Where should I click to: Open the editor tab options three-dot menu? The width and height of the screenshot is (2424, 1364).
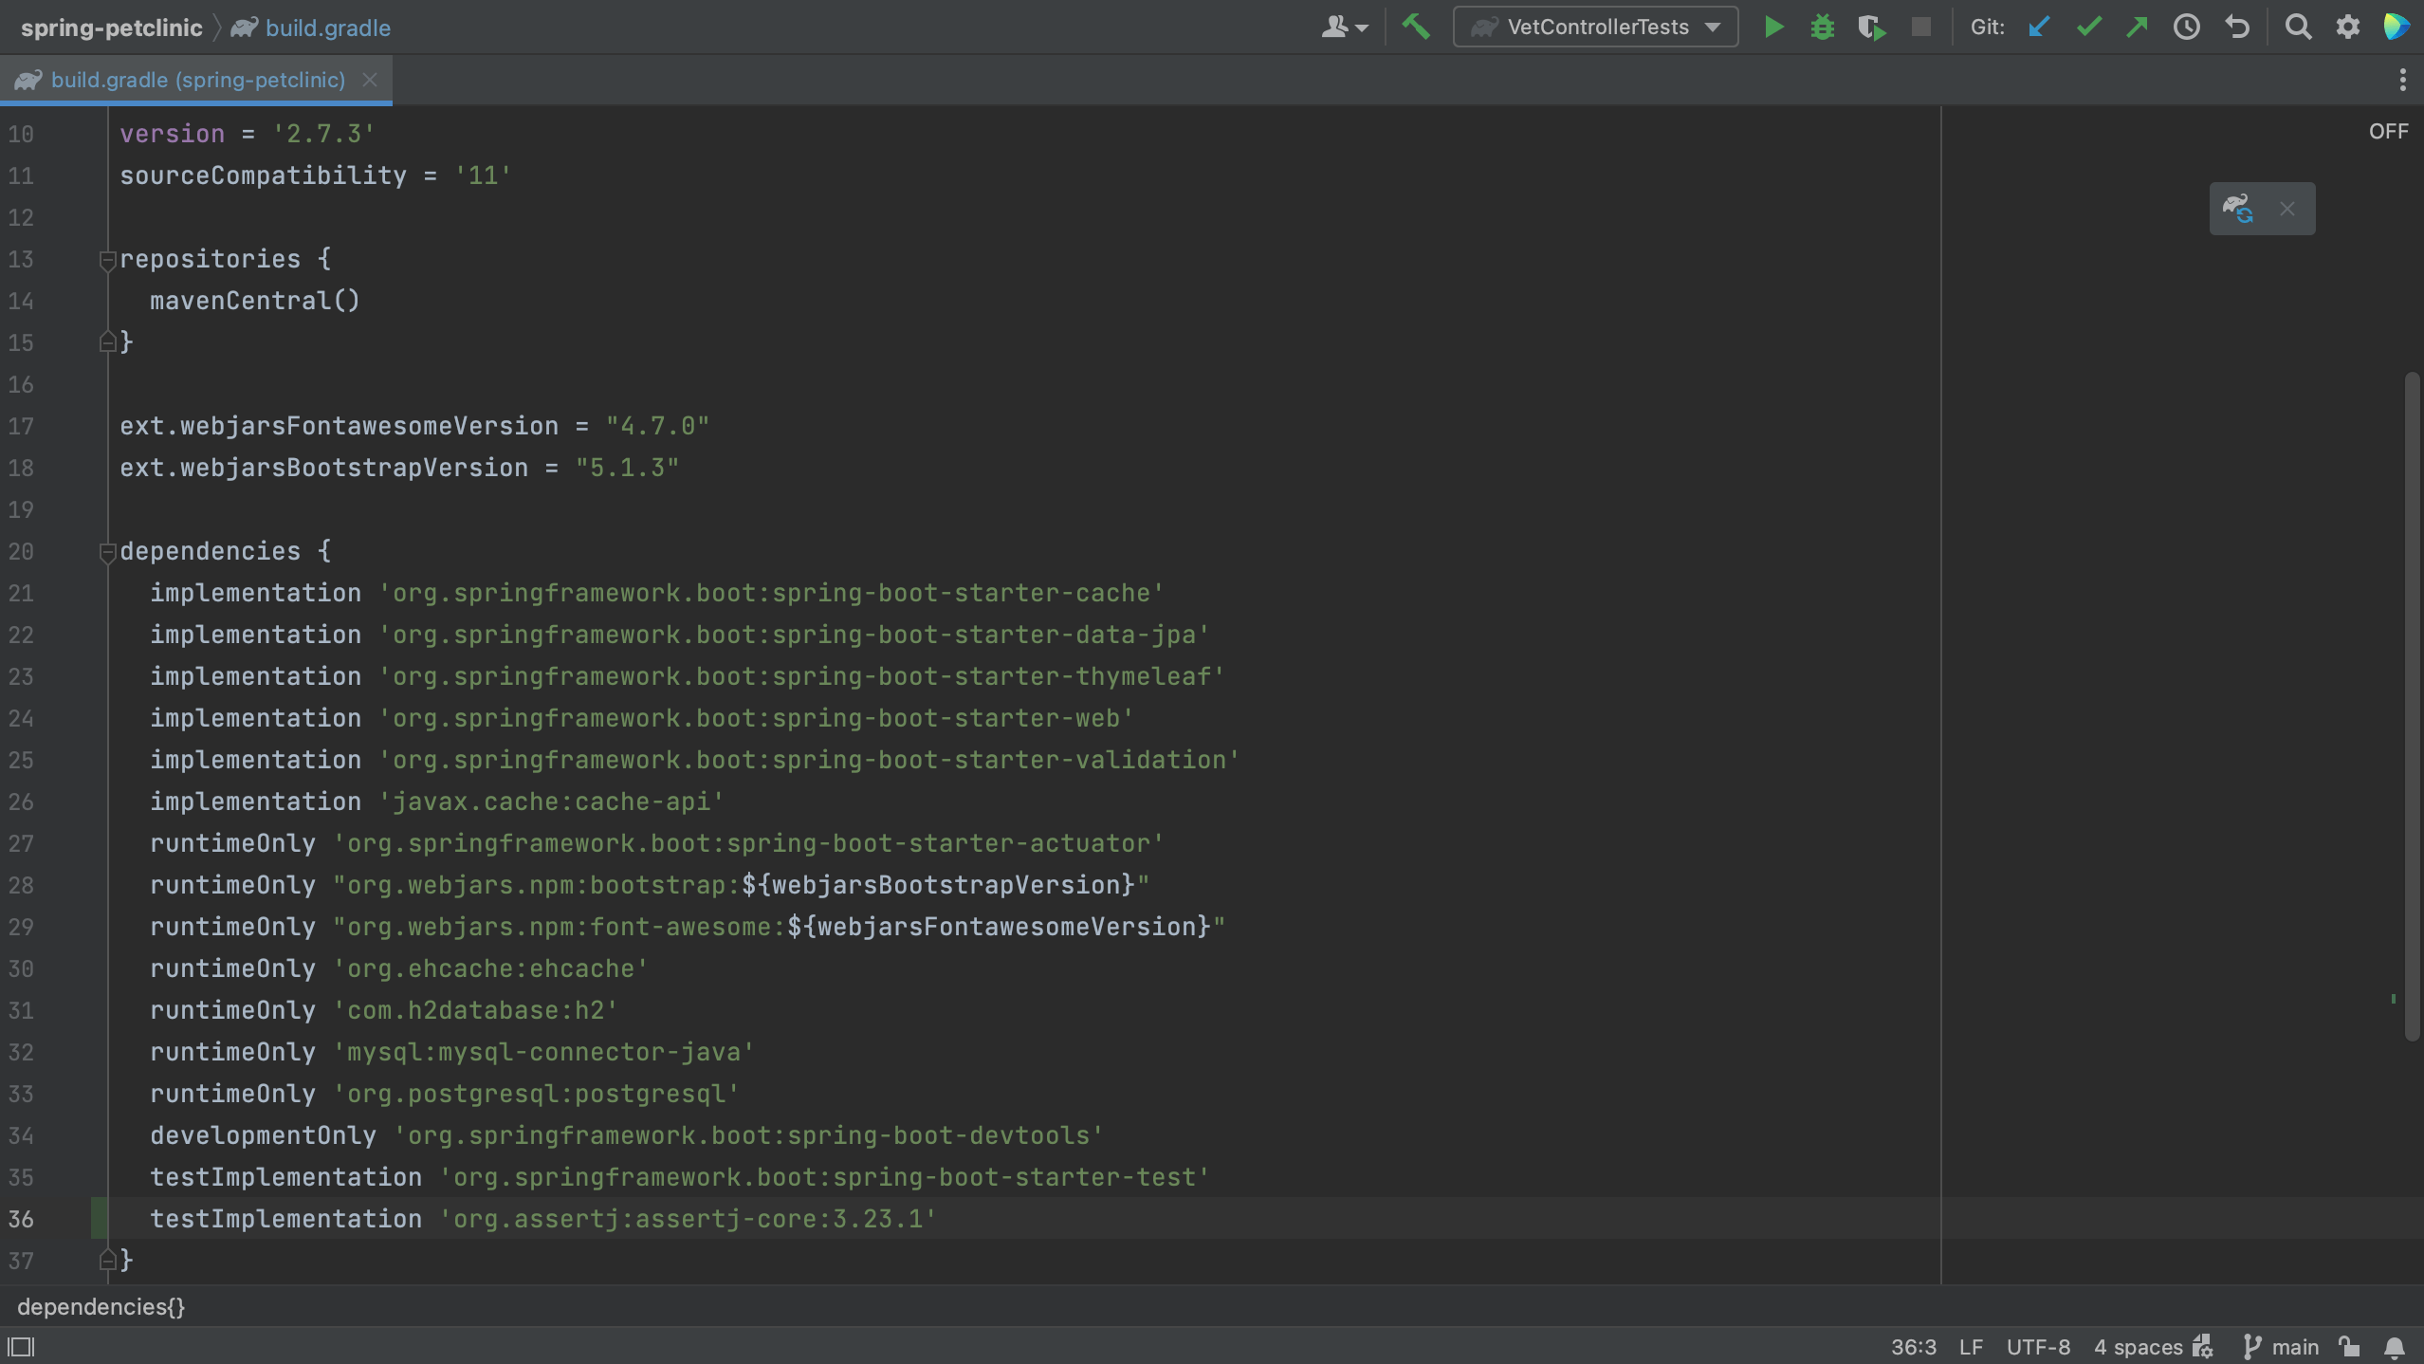pyautogui.click(x=2402, y=80)
